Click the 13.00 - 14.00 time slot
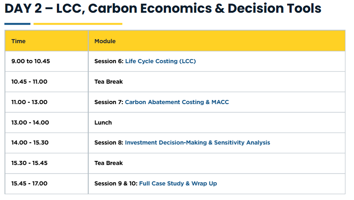354x200 pixels. point(30,122)
